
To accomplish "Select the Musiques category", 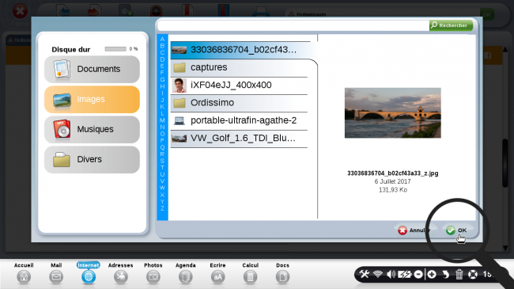I will [x=92, y=129].
